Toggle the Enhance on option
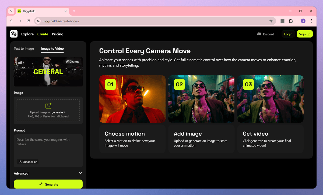This screenshot has height=195, width=323. (x=28, y=162)
